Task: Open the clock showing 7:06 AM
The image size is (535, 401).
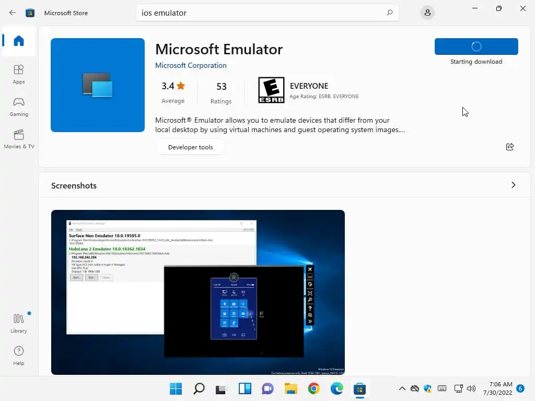Action: pos(498,388)
